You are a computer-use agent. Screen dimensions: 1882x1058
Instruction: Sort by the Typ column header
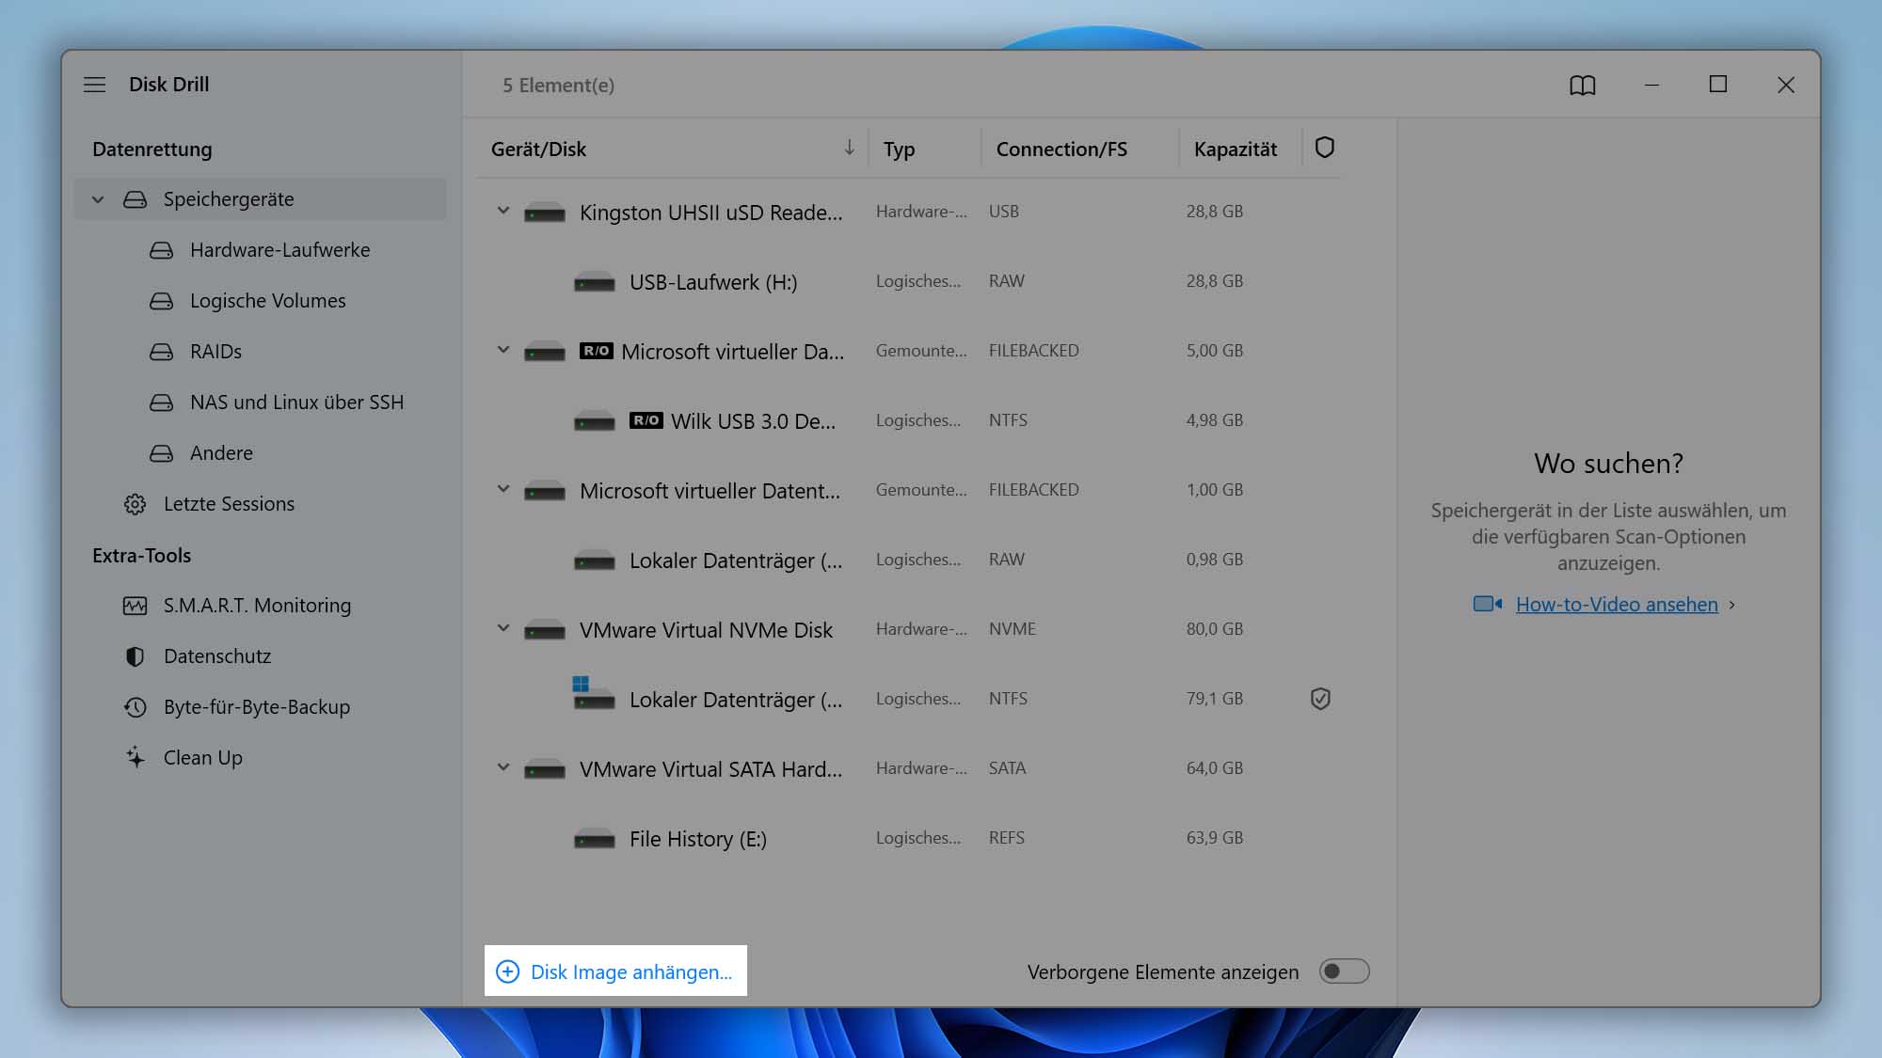(x=899, y=150)
